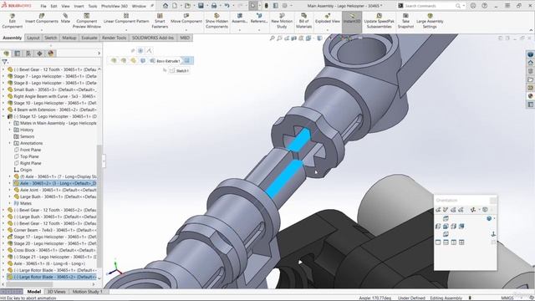
Task: Click the Smart Fasteners tool
Action: (x=160, y=21)
